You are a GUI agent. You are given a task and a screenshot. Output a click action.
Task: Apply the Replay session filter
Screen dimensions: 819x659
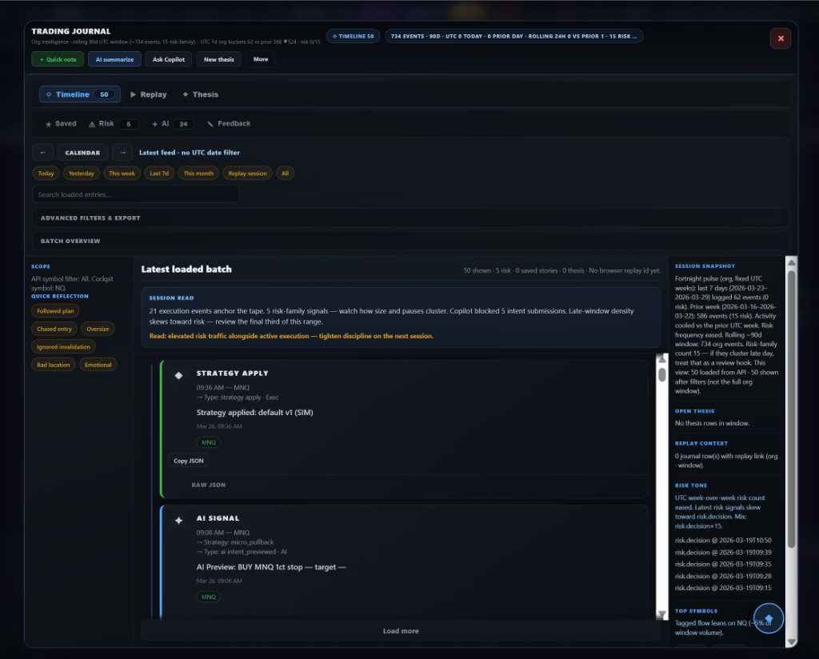point(248,174)
